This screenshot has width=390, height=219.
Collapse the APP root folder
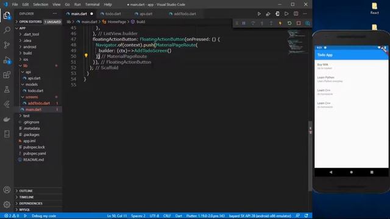coord(38,28)
